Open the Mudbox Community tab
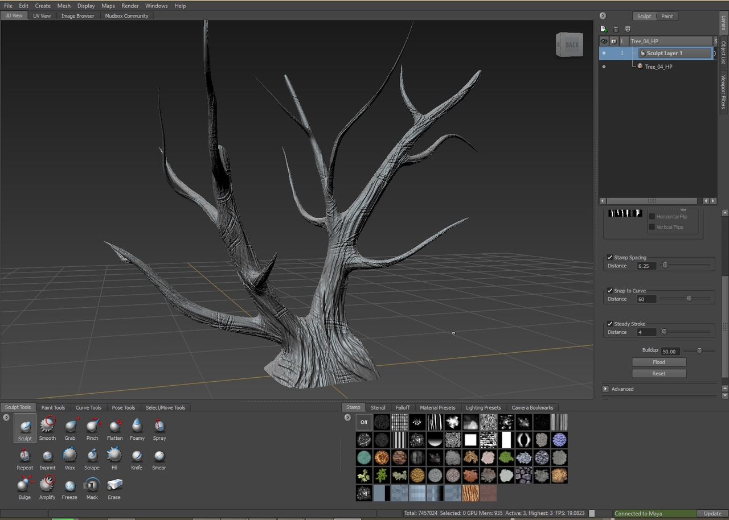The image size is (729, 520). tap(126, 16)
